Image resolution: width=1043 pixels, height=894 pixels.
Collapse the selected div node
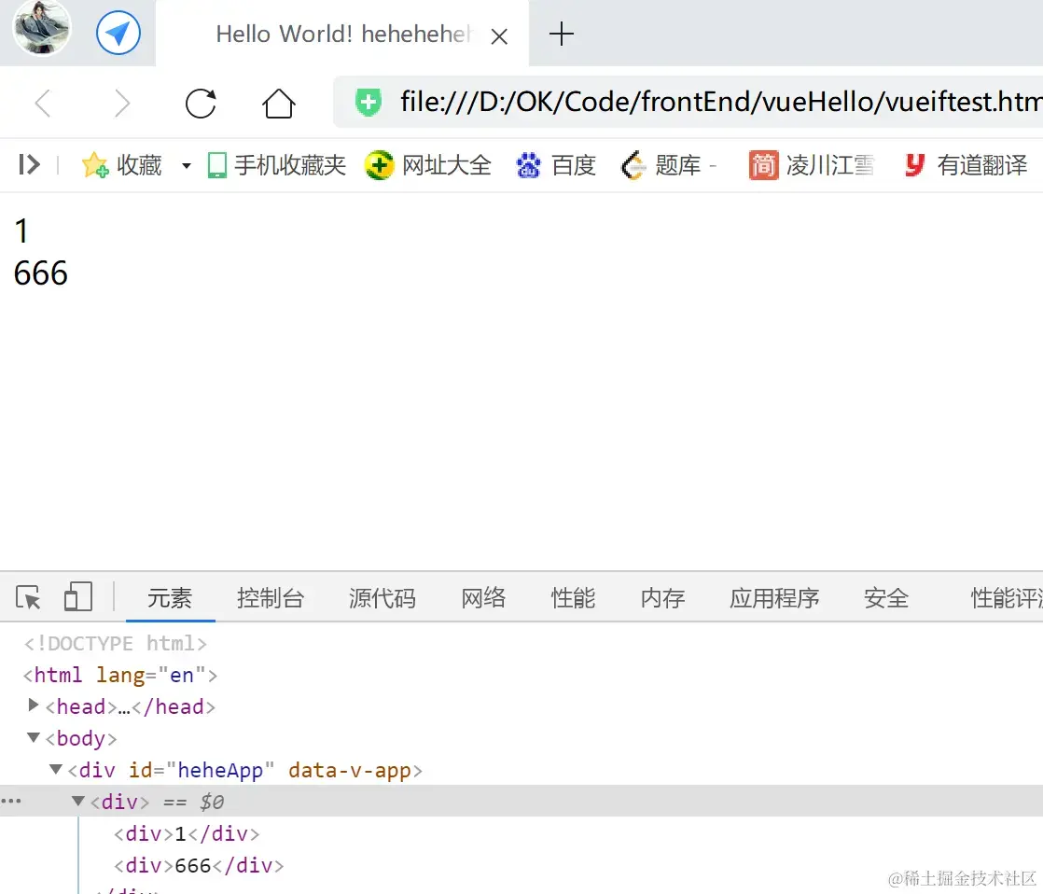point(77,801)
